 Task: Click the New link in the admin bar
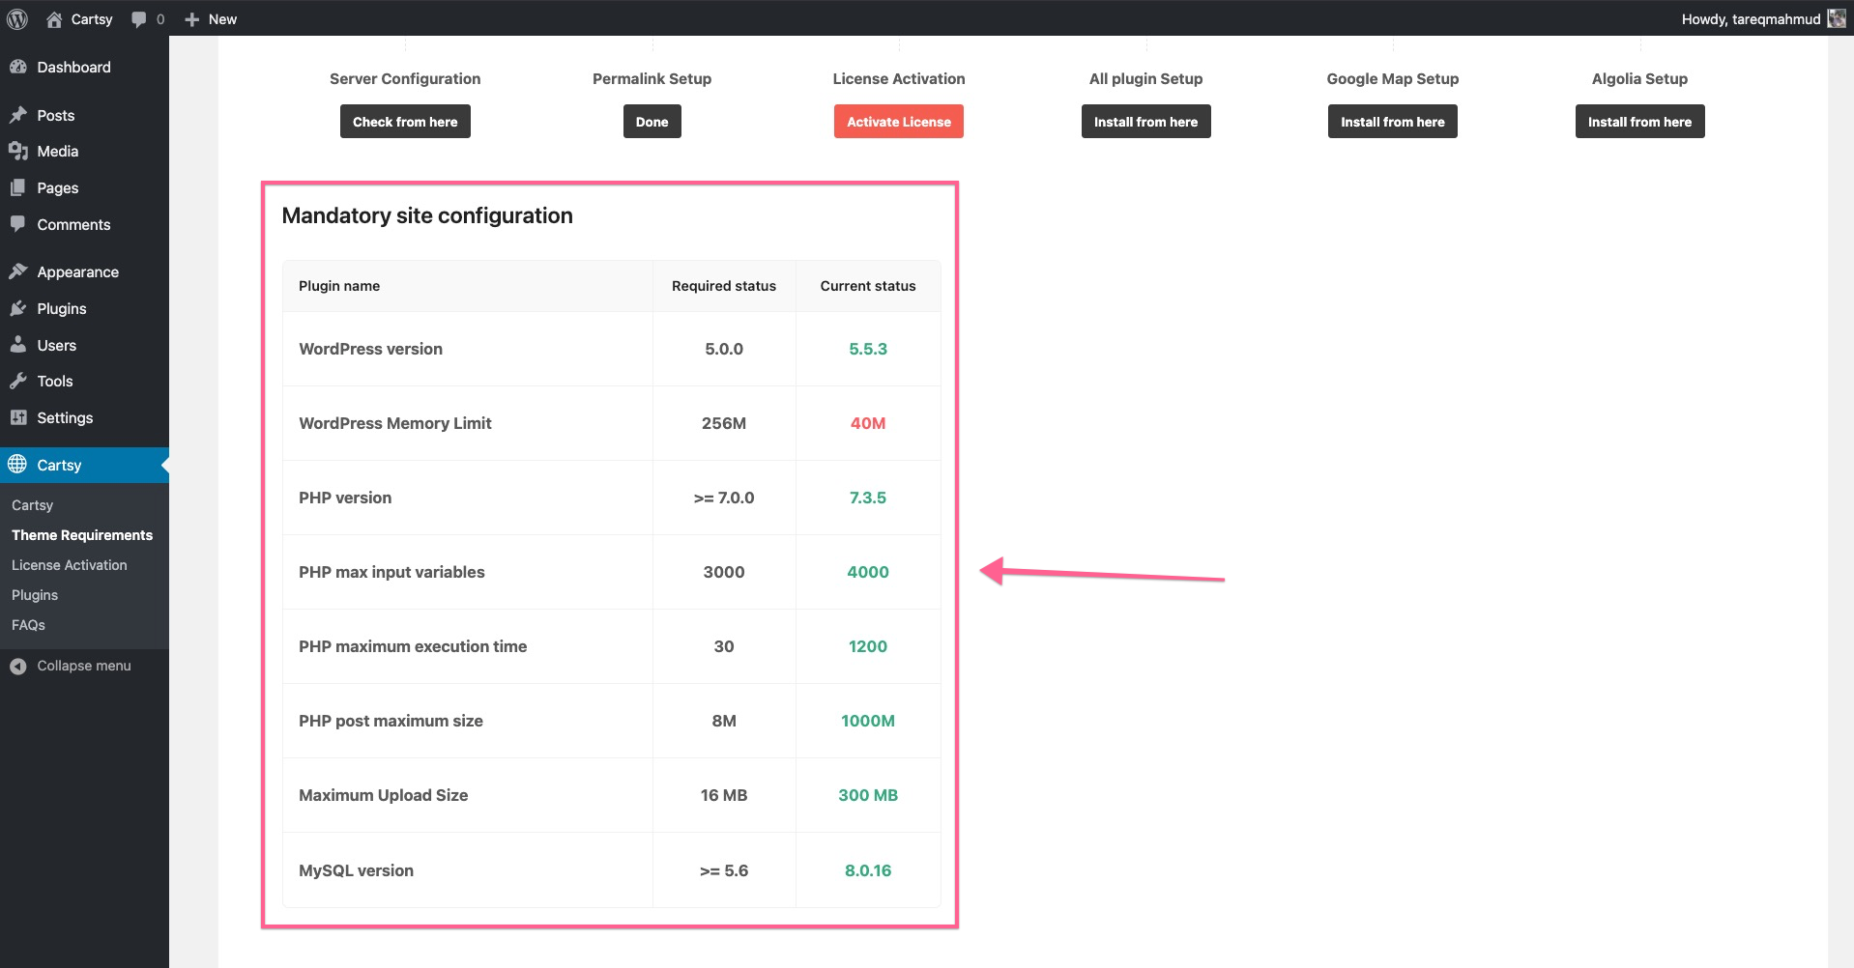(222, 19)
